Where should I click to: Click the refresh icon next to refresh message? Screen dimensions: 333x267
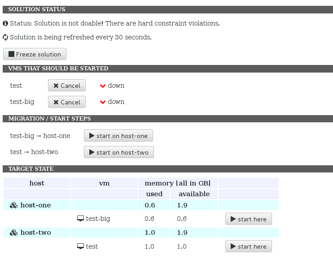click(x=5, y=37)
